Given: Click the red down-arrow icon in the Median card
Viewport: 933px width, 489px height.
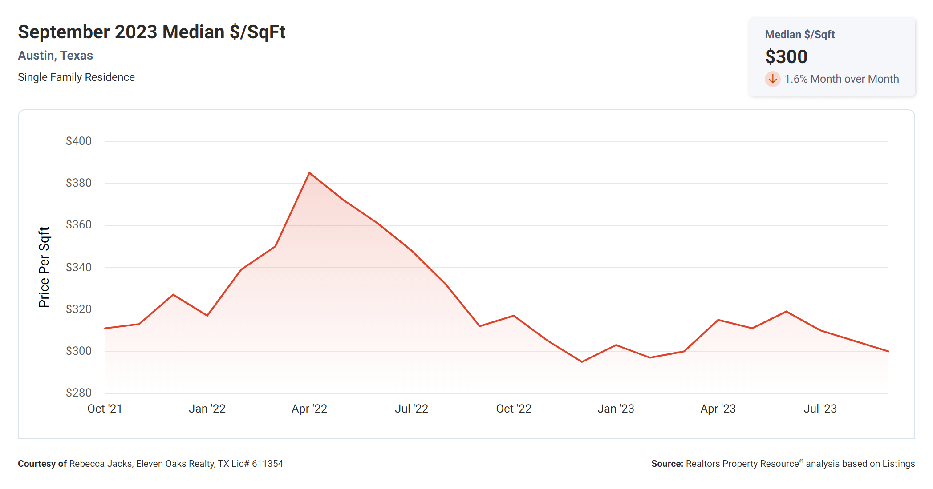Looking at the screenshot, I should tap(772, 79).
